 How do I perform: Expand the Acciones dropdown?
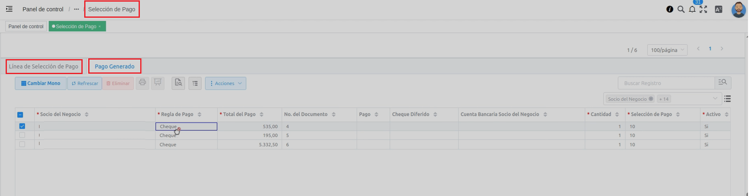pos(226,83)
